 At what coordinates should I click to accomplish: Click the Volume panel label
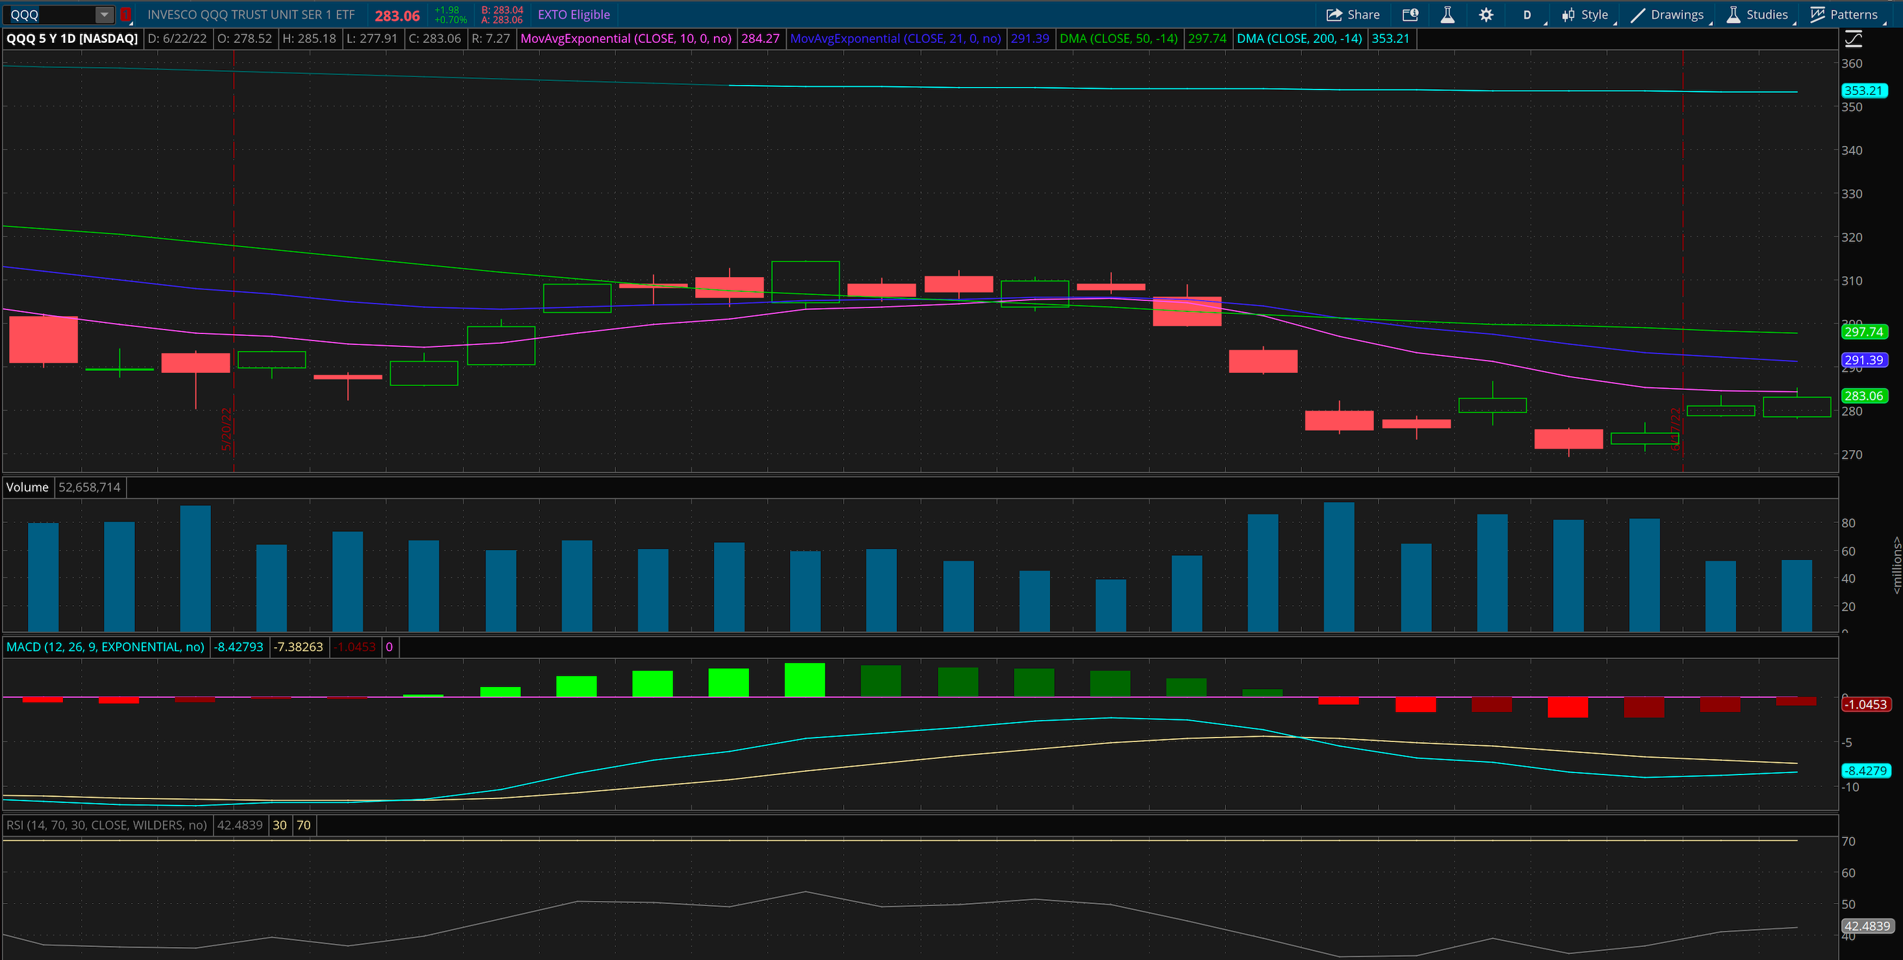27,487
